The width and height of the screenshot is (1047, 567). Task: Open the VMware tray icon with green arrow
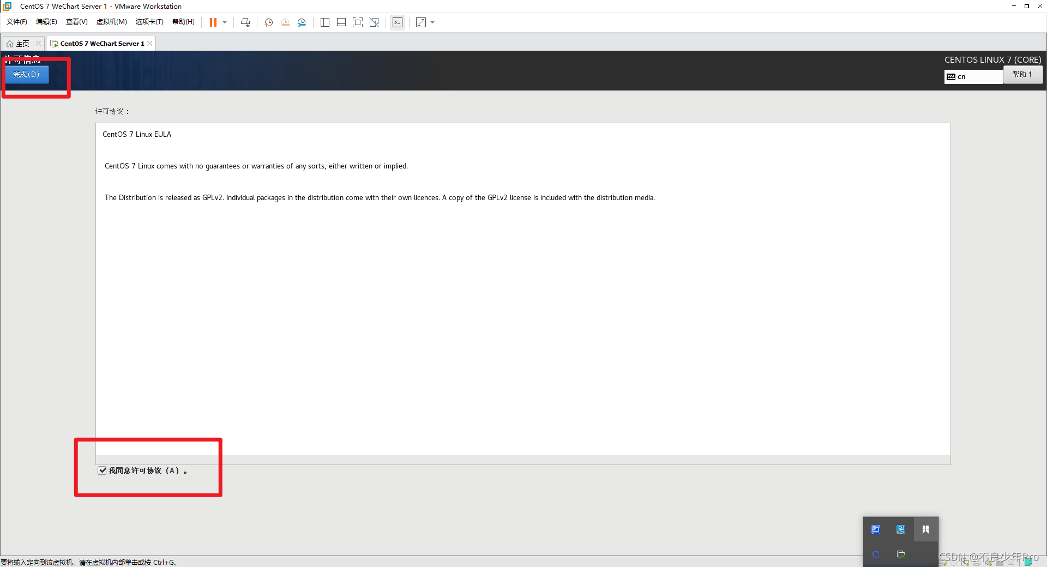[901, 554]
